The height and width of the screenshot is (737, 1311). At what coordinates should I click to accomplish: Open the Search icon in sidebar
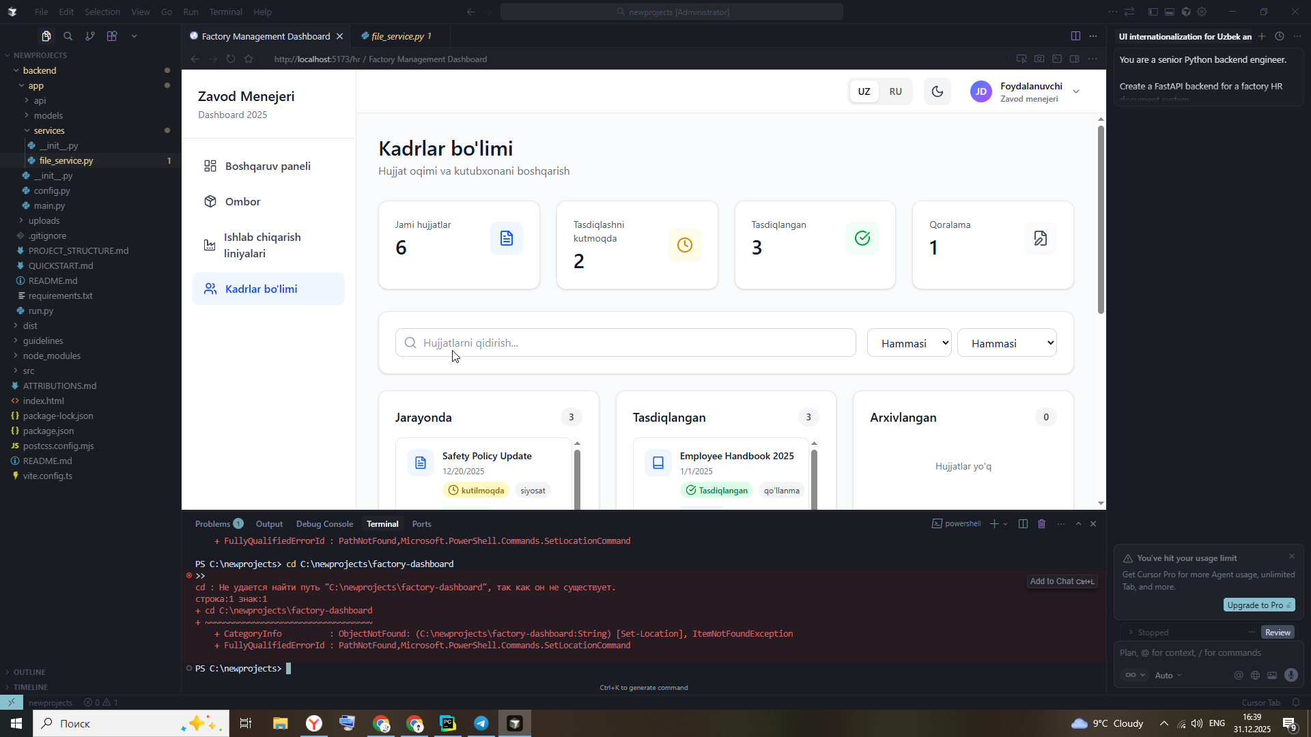click(68, 36)
